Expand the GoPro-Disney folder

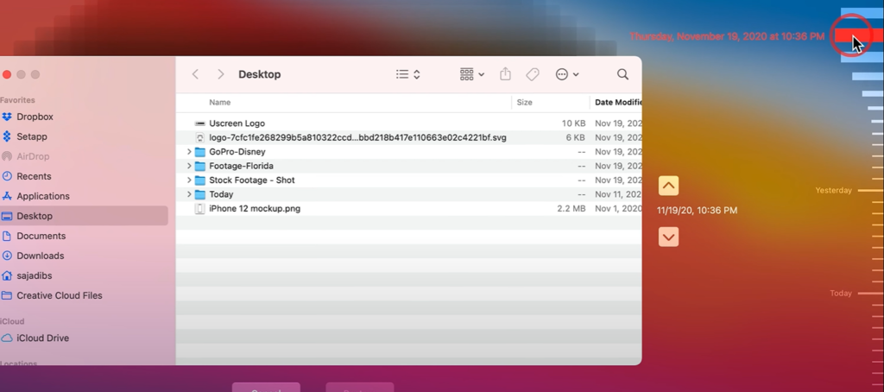pos(189,152)
